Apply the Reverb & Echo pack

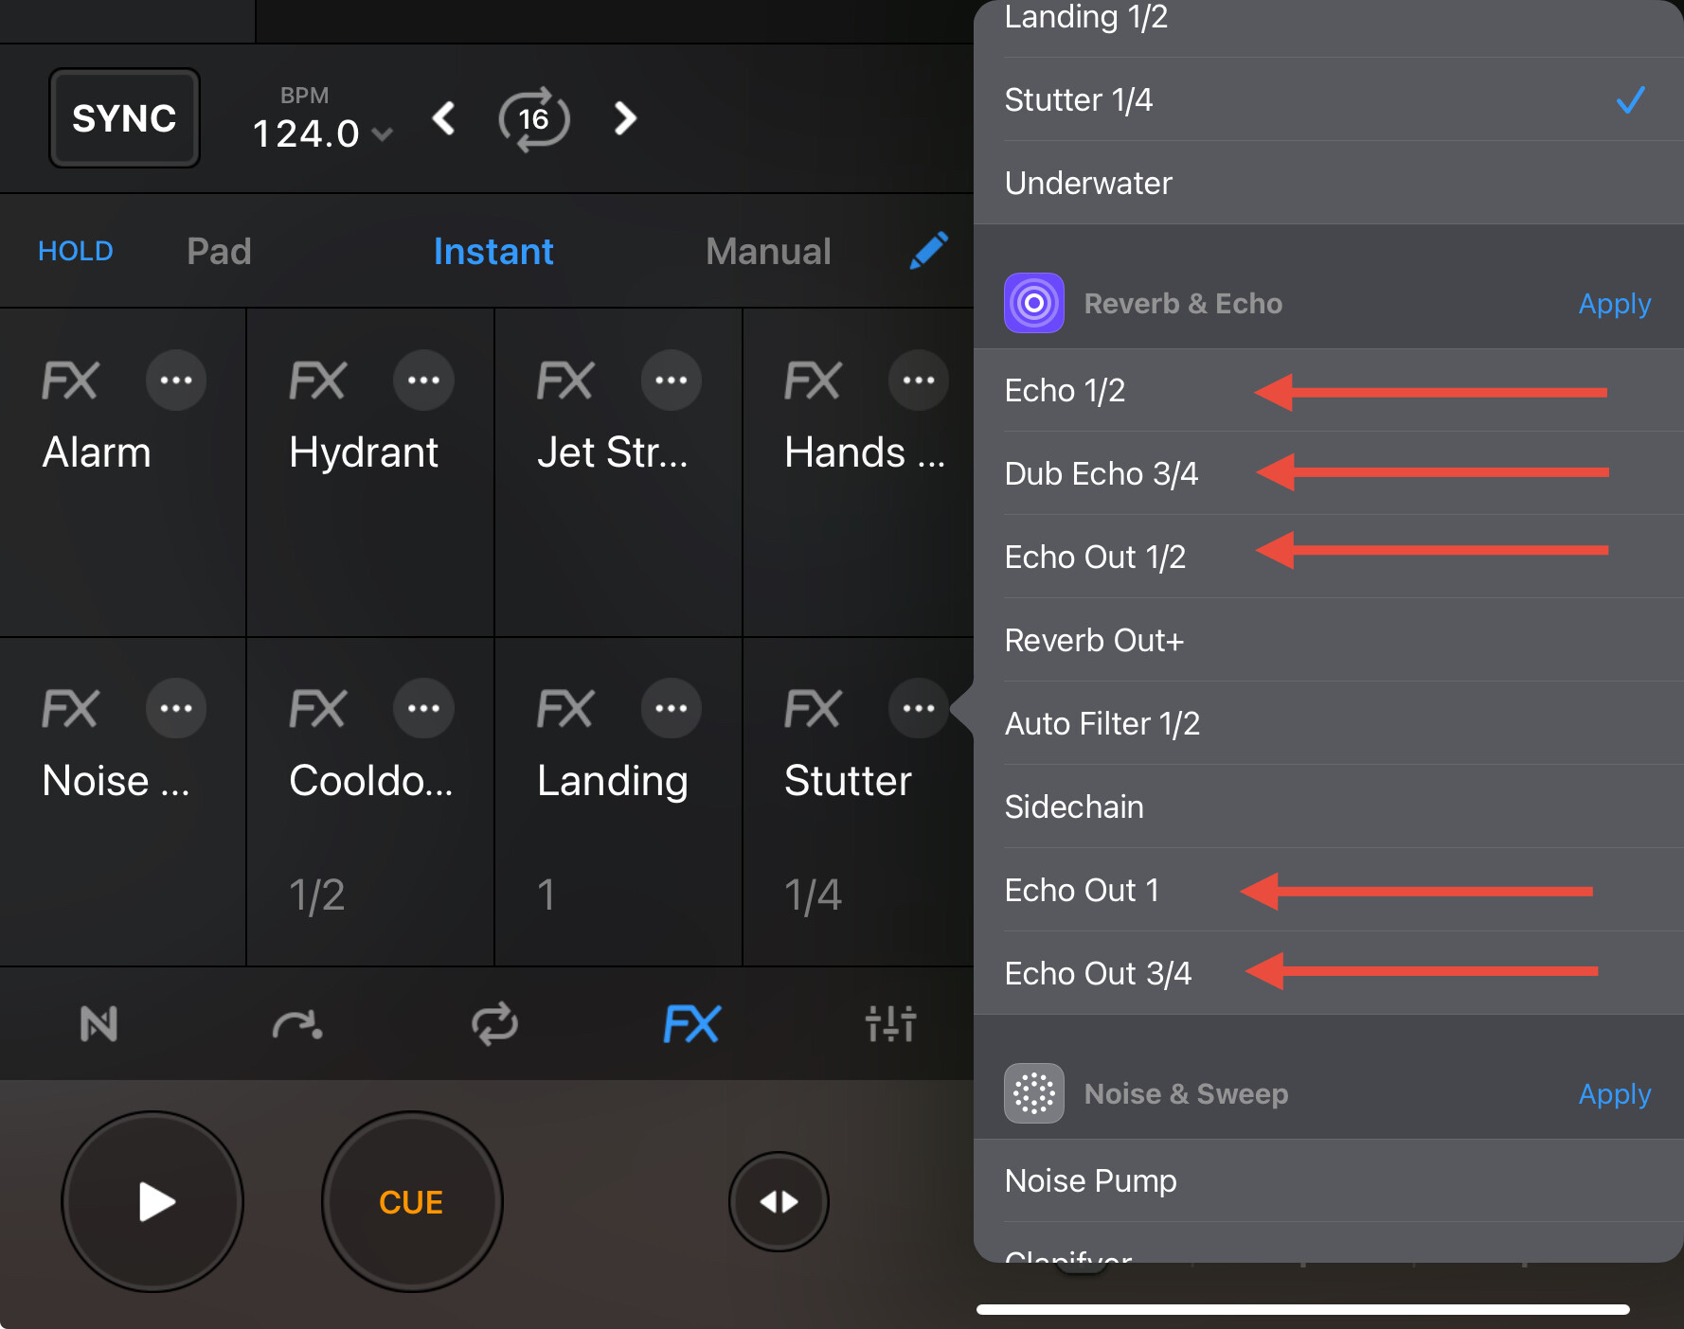(x=1614, y=304)
